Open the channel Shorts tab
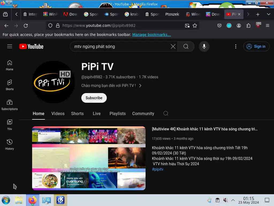Image resolution: width=274 pixels, height=206 pixels. tap(77, 113)
